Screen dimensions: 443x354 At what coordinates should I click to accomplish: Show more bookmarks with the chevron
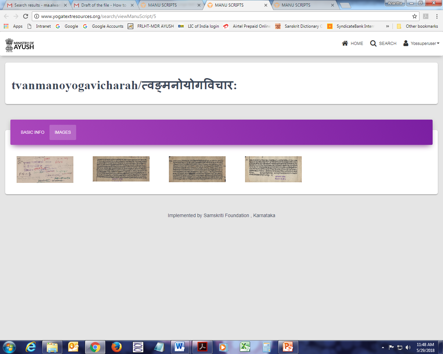tap(387, 26)
